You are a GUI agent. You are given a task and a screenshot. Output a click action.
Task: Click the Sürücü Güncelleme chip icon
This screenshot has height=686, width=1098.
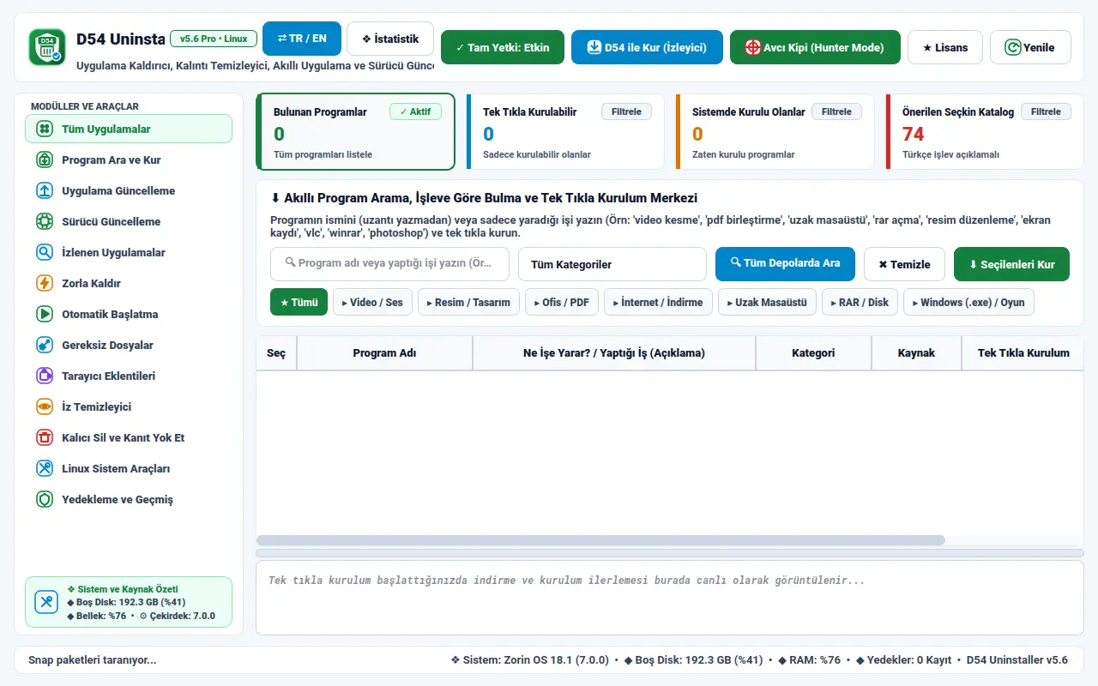pyautogui.click(x=45, y=222)
